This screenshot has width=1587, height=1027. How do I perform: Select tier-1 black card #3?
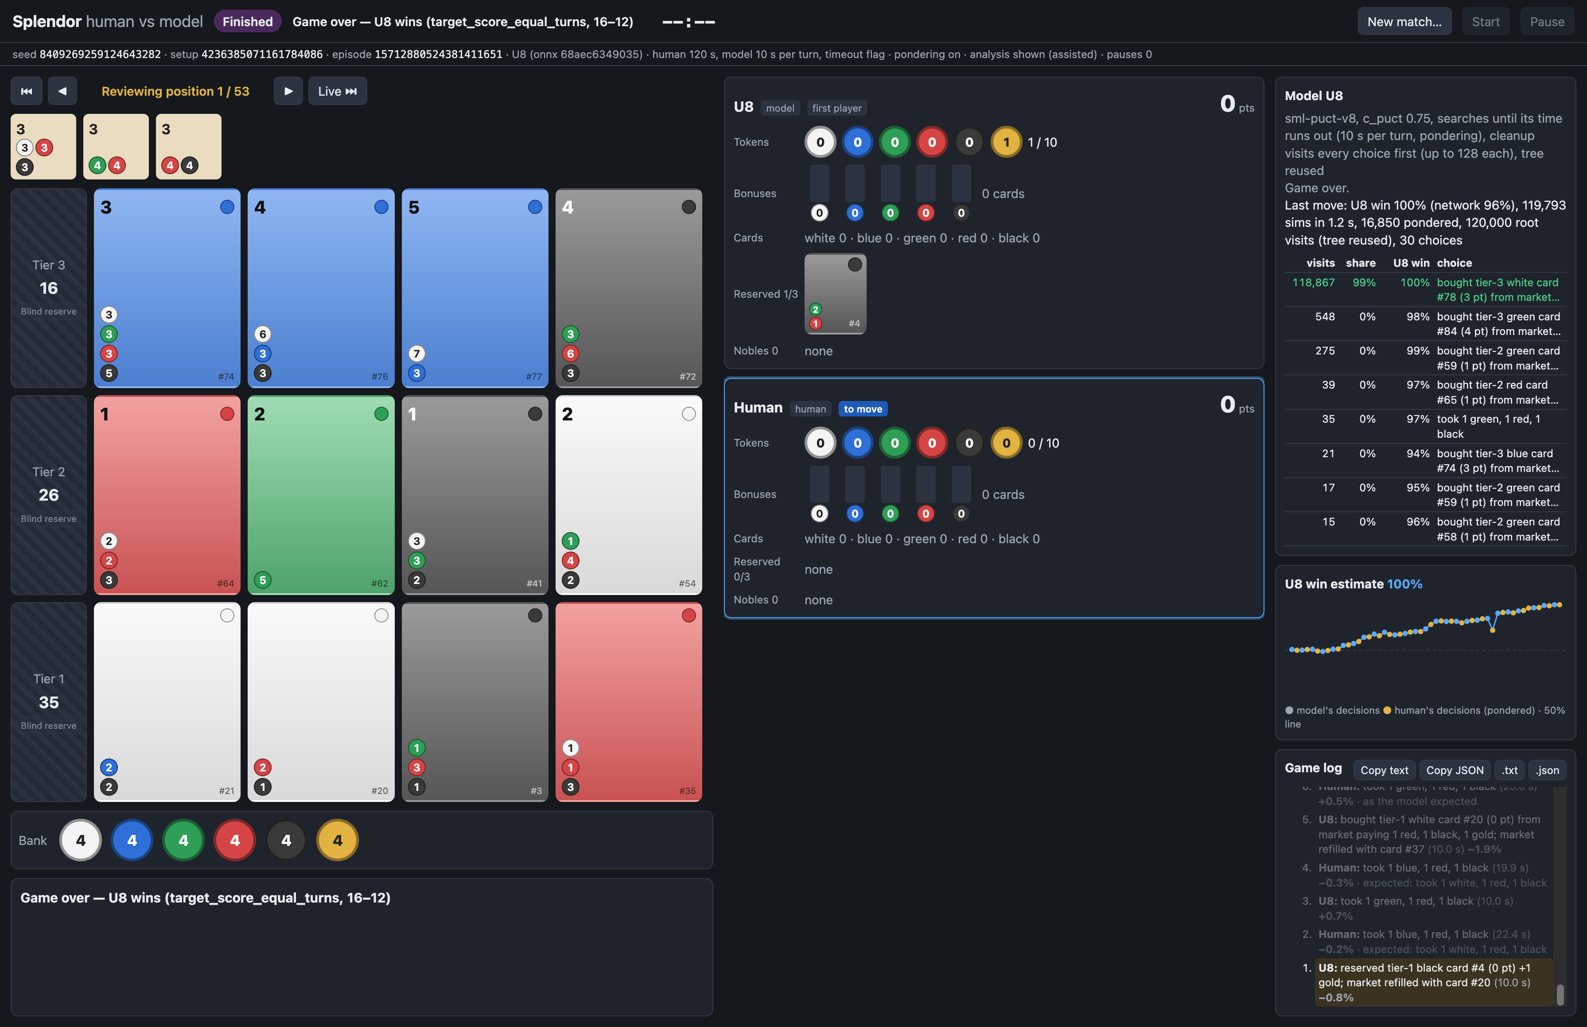[x=475, y=702]
